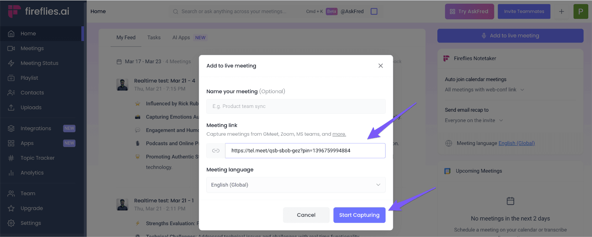The height and width of the screenshot is (237, 592).
Task: Click the Start Capturing button
Action: click(x=359, y=215)
